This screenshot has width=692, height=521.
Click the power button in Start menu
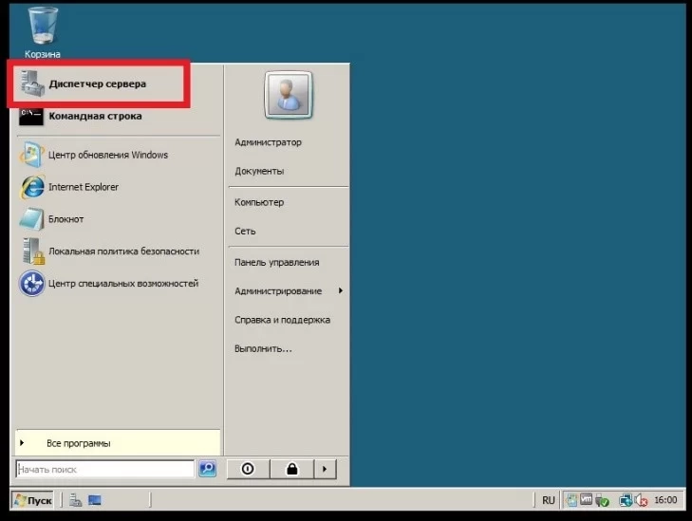248,469
